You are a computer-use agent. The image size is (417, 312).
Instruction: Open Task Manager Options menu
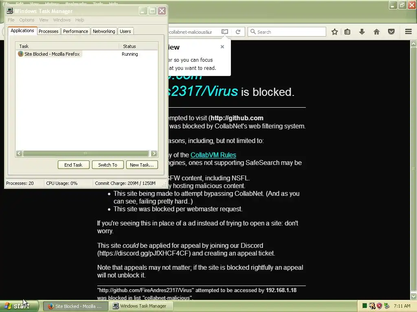click(26, 20)
